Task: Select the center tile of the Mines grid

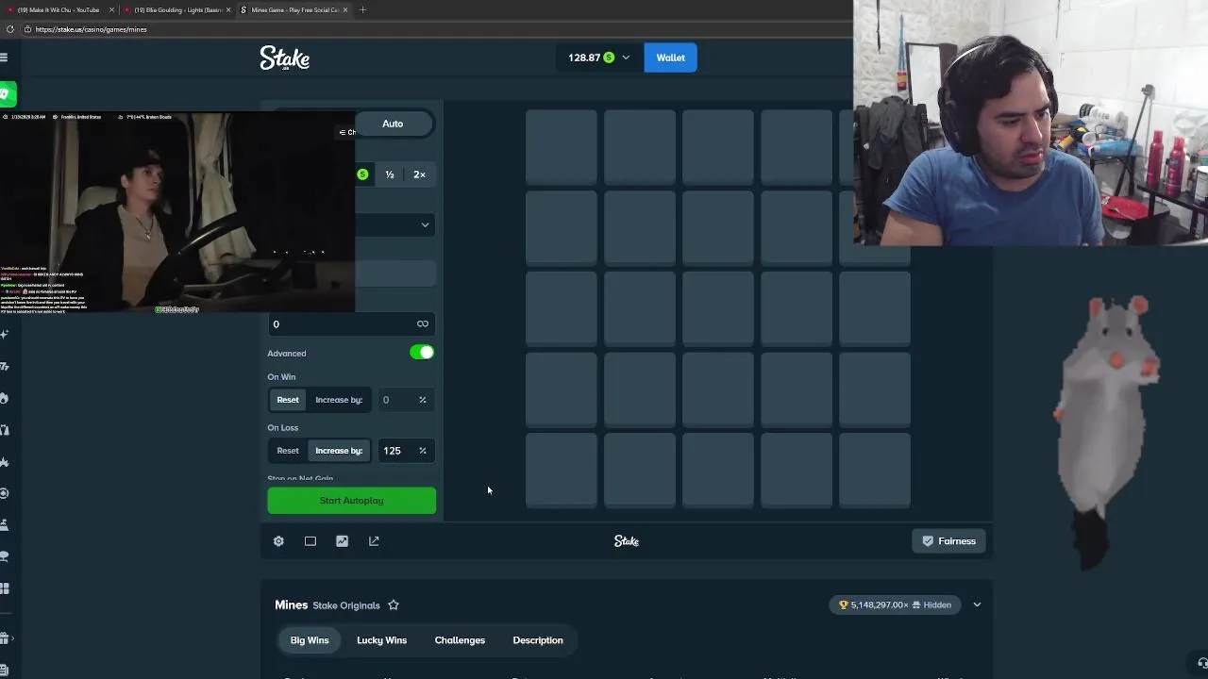Action: click(x=718, y=308)
